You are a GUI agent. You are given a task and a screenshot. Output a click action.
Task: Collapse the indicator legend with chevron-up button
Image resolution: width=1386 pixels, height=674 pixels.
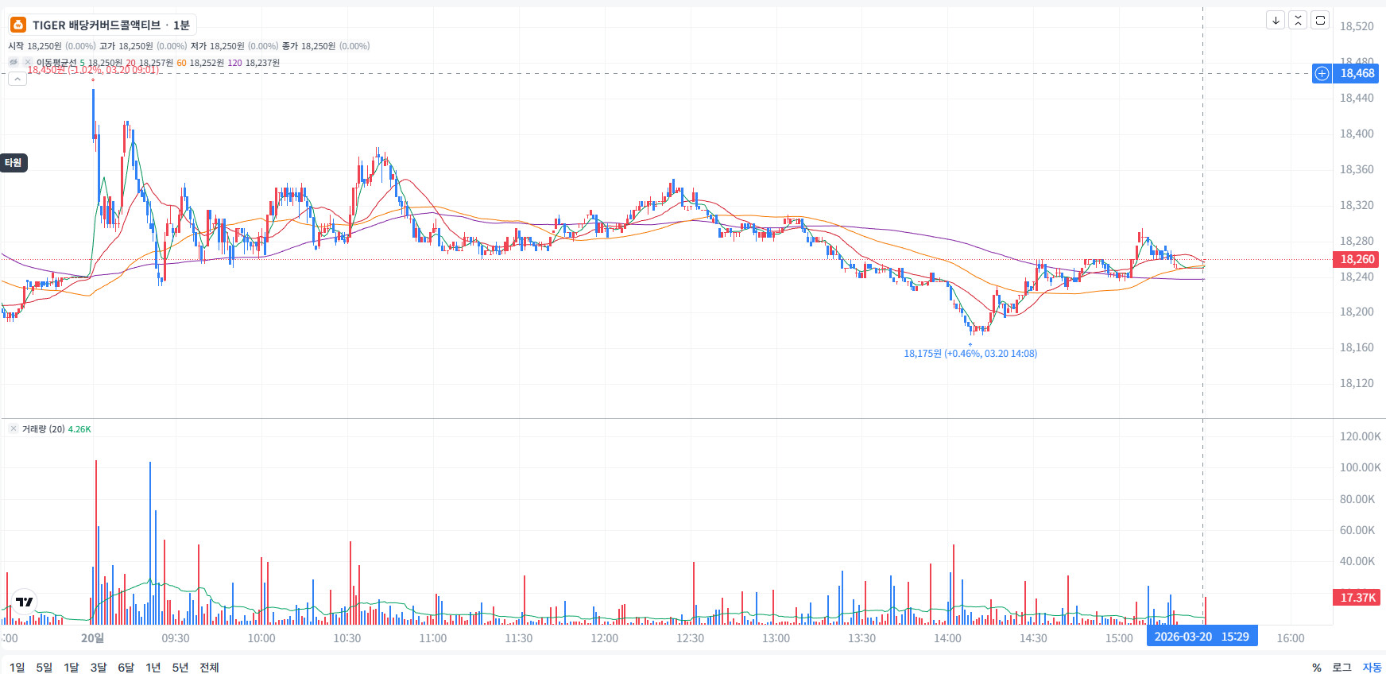tap(17, 79)
